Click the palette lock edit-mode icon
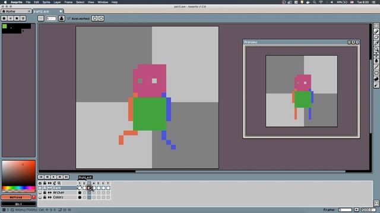This screenshot has width=380, height=213. (x=4, y=18)
